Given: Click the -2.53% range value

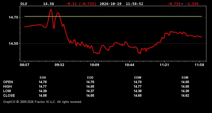Looking at the screenshot, I should [192, 4].
